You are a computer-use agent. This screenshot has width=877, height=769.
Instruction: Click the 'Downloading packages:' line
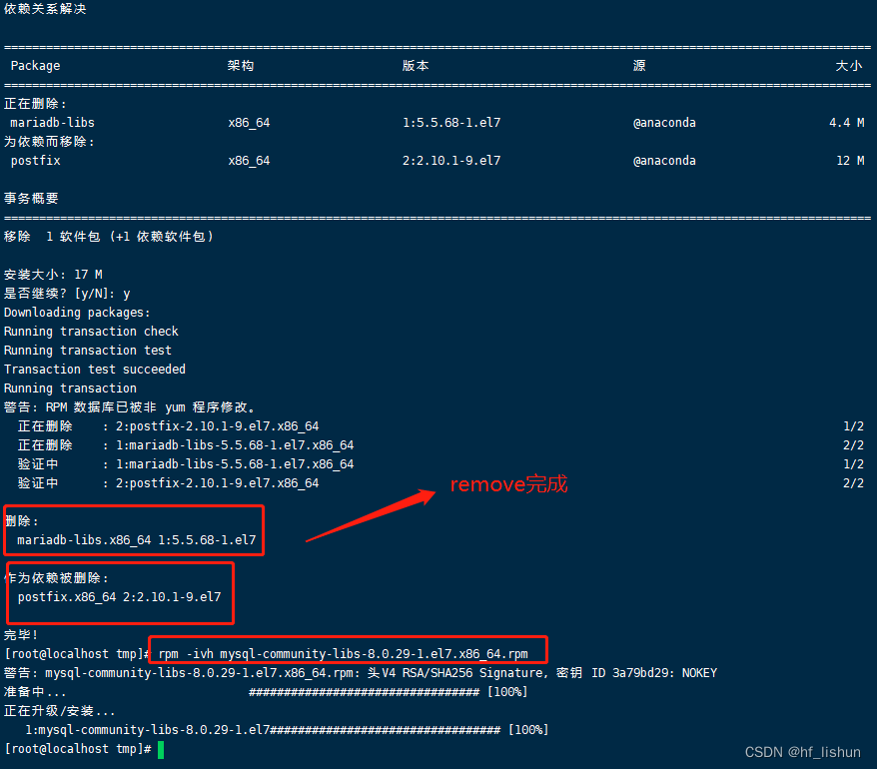(77, 312)
